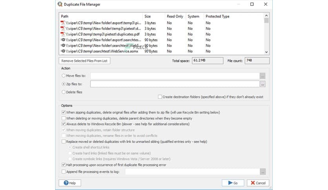Browse for log file location
This screenshot has height=190, width=328.
pyautogui.click(x=263, y=172)
